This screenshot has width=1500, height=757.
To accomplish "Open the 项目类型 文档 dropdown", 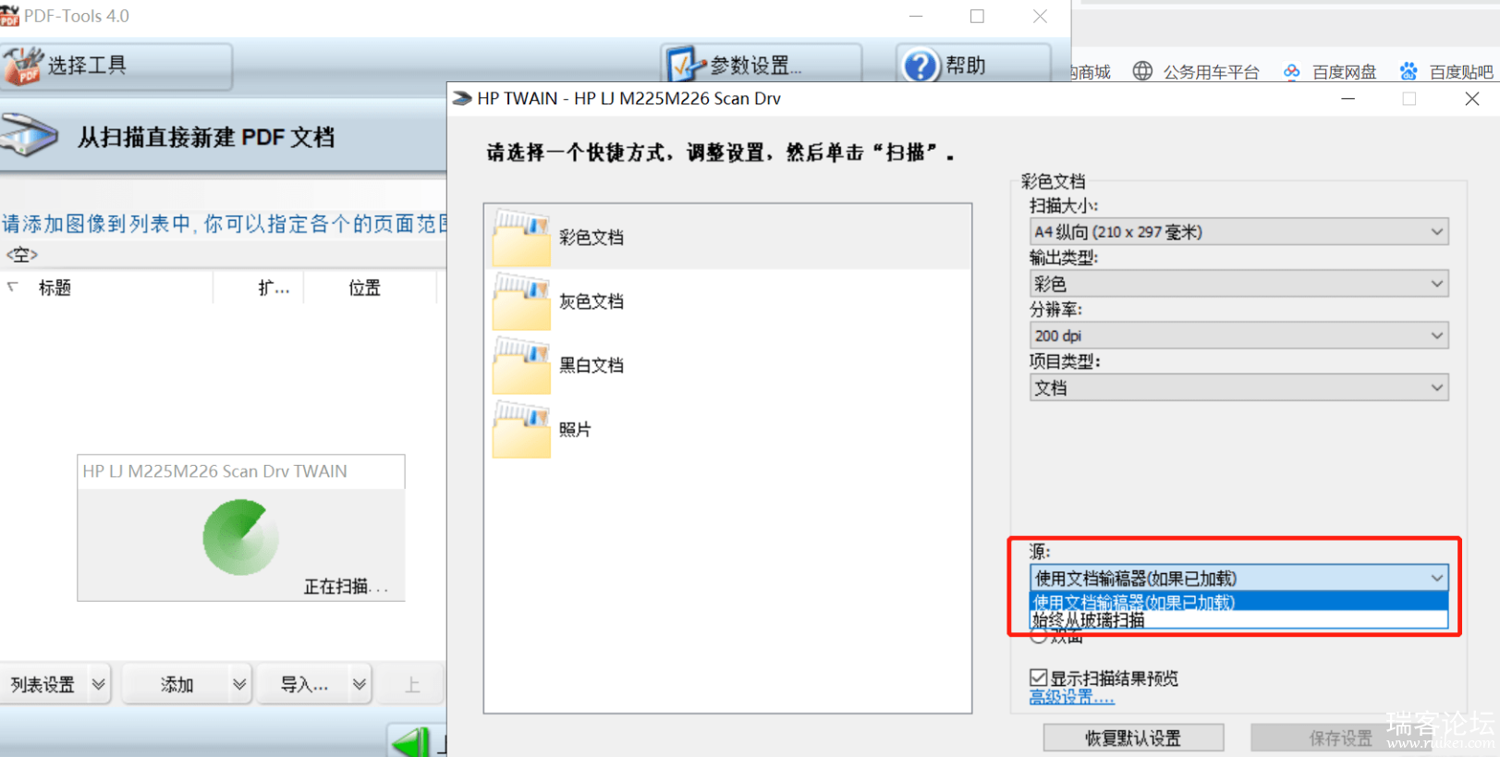I will (x=1238, y=387).
